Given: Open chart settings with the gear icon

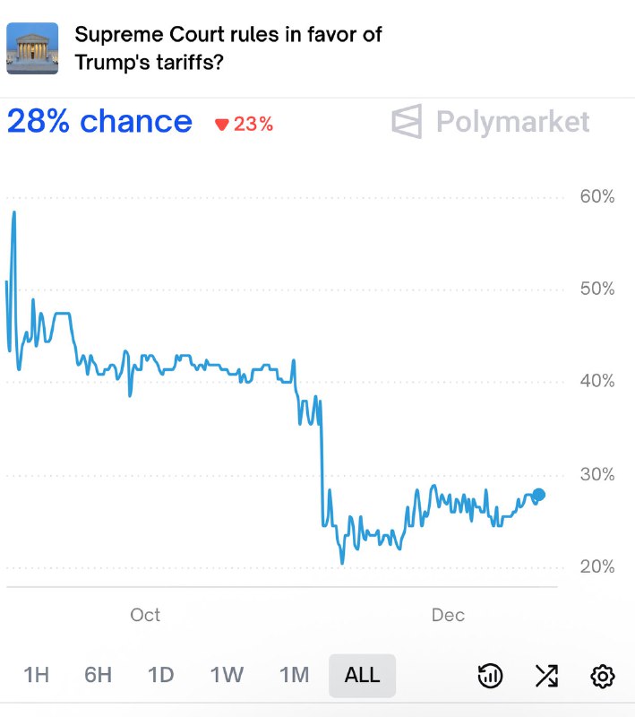Looking at the screenshot, I should point(605,677).
